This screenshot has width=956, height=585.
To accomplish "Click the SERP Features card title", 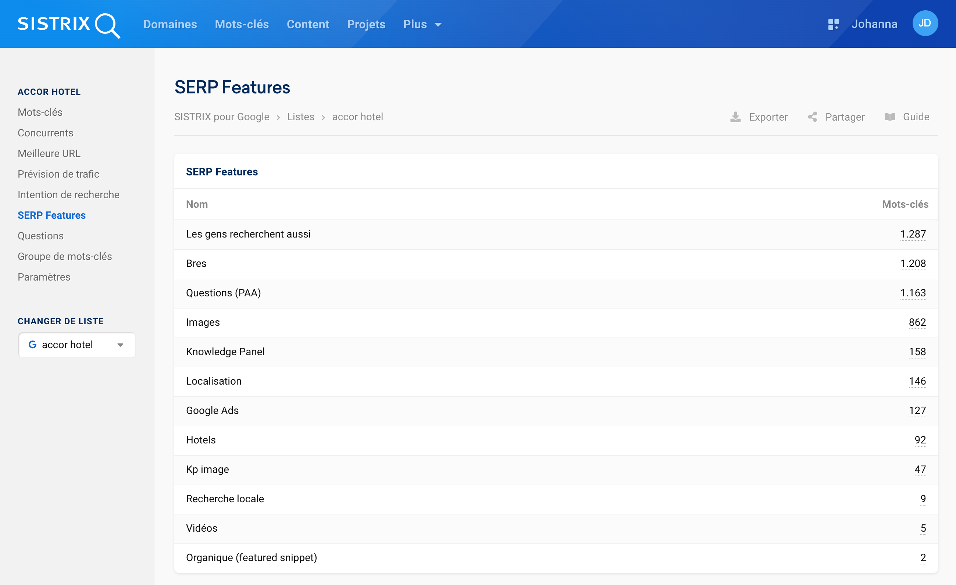I will click(222, 172).
